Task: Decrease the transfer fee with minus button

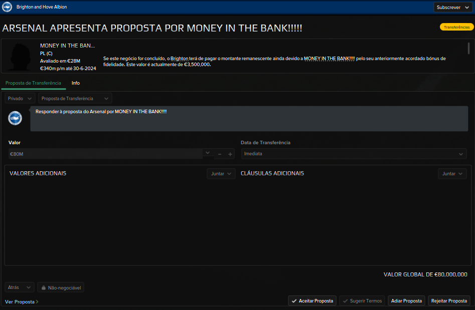Action: click(x=220, y=154)
